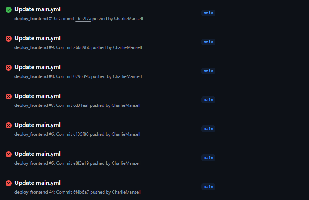Open commit 26689b6 link
Viewport: 309px width, 200px height.
click(82, 47)
